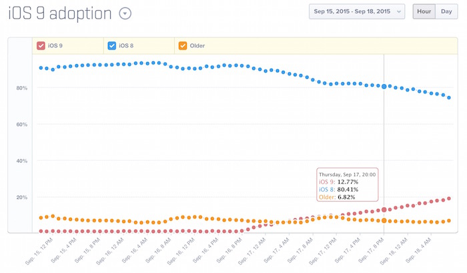Viewport: 467px width, 273px height.
Task: Click the iOS 9 legend label
Action: coord(55,46)
